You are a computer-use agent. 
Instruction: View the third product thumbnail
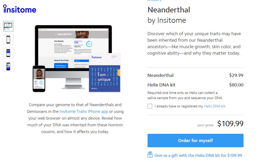coord(8,53)
